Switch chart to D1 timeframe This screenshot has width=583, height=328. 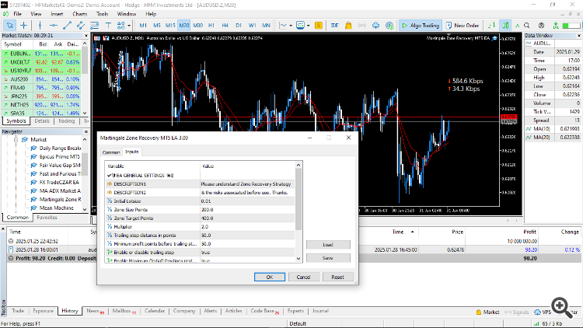tap(239, 26)
